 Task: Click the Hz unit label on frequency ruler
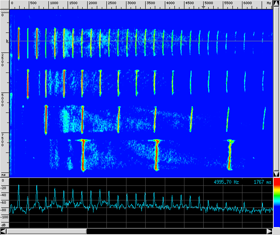[268, 3]
